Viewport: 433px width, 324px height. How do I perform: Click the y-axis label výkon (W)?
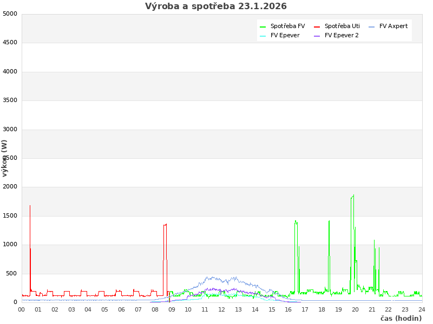(5, 158)
